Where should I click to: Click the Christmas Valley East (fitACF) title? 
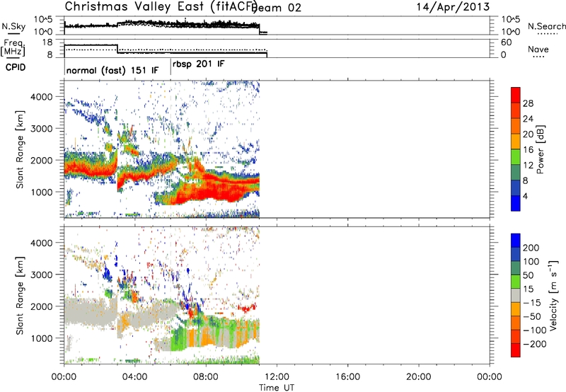pos(161,7)
